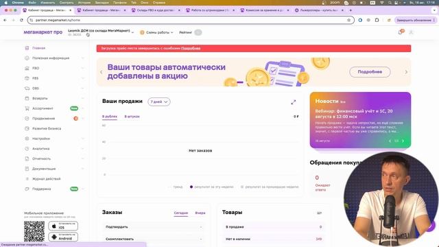Image resolution: width=439 pixels, height=247 pixels.
Task: Open the Файл menu in menu bar
Action: [32, 3]
